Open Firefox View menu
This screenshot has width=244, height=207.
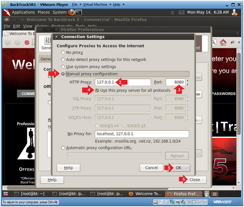pyautogui.click(x=28, y=26)
